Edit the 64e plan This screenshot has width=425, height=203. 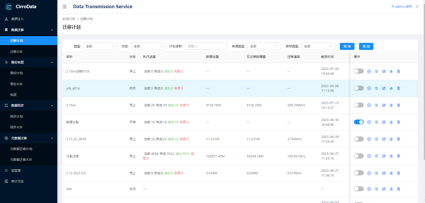coord(384,189)
